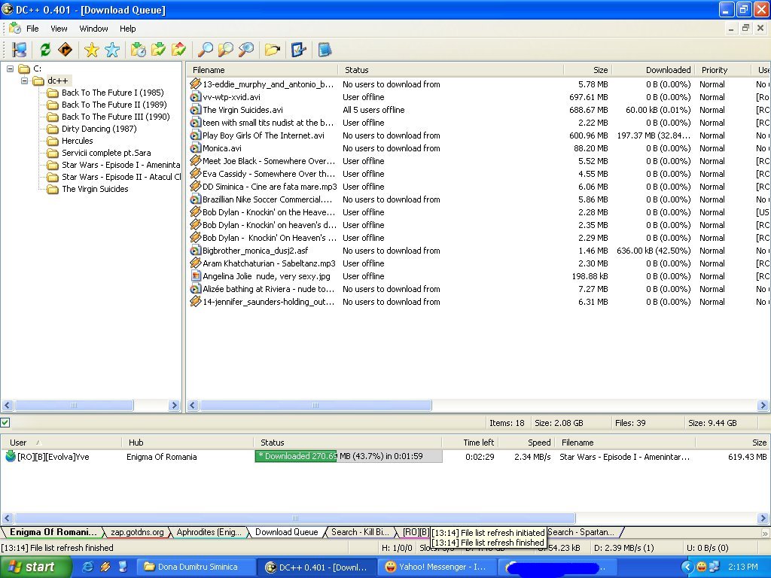This screenshot has height=578, width=771.
Task: Collapse the dc++ folder node
Action: [x=24, y=81]
